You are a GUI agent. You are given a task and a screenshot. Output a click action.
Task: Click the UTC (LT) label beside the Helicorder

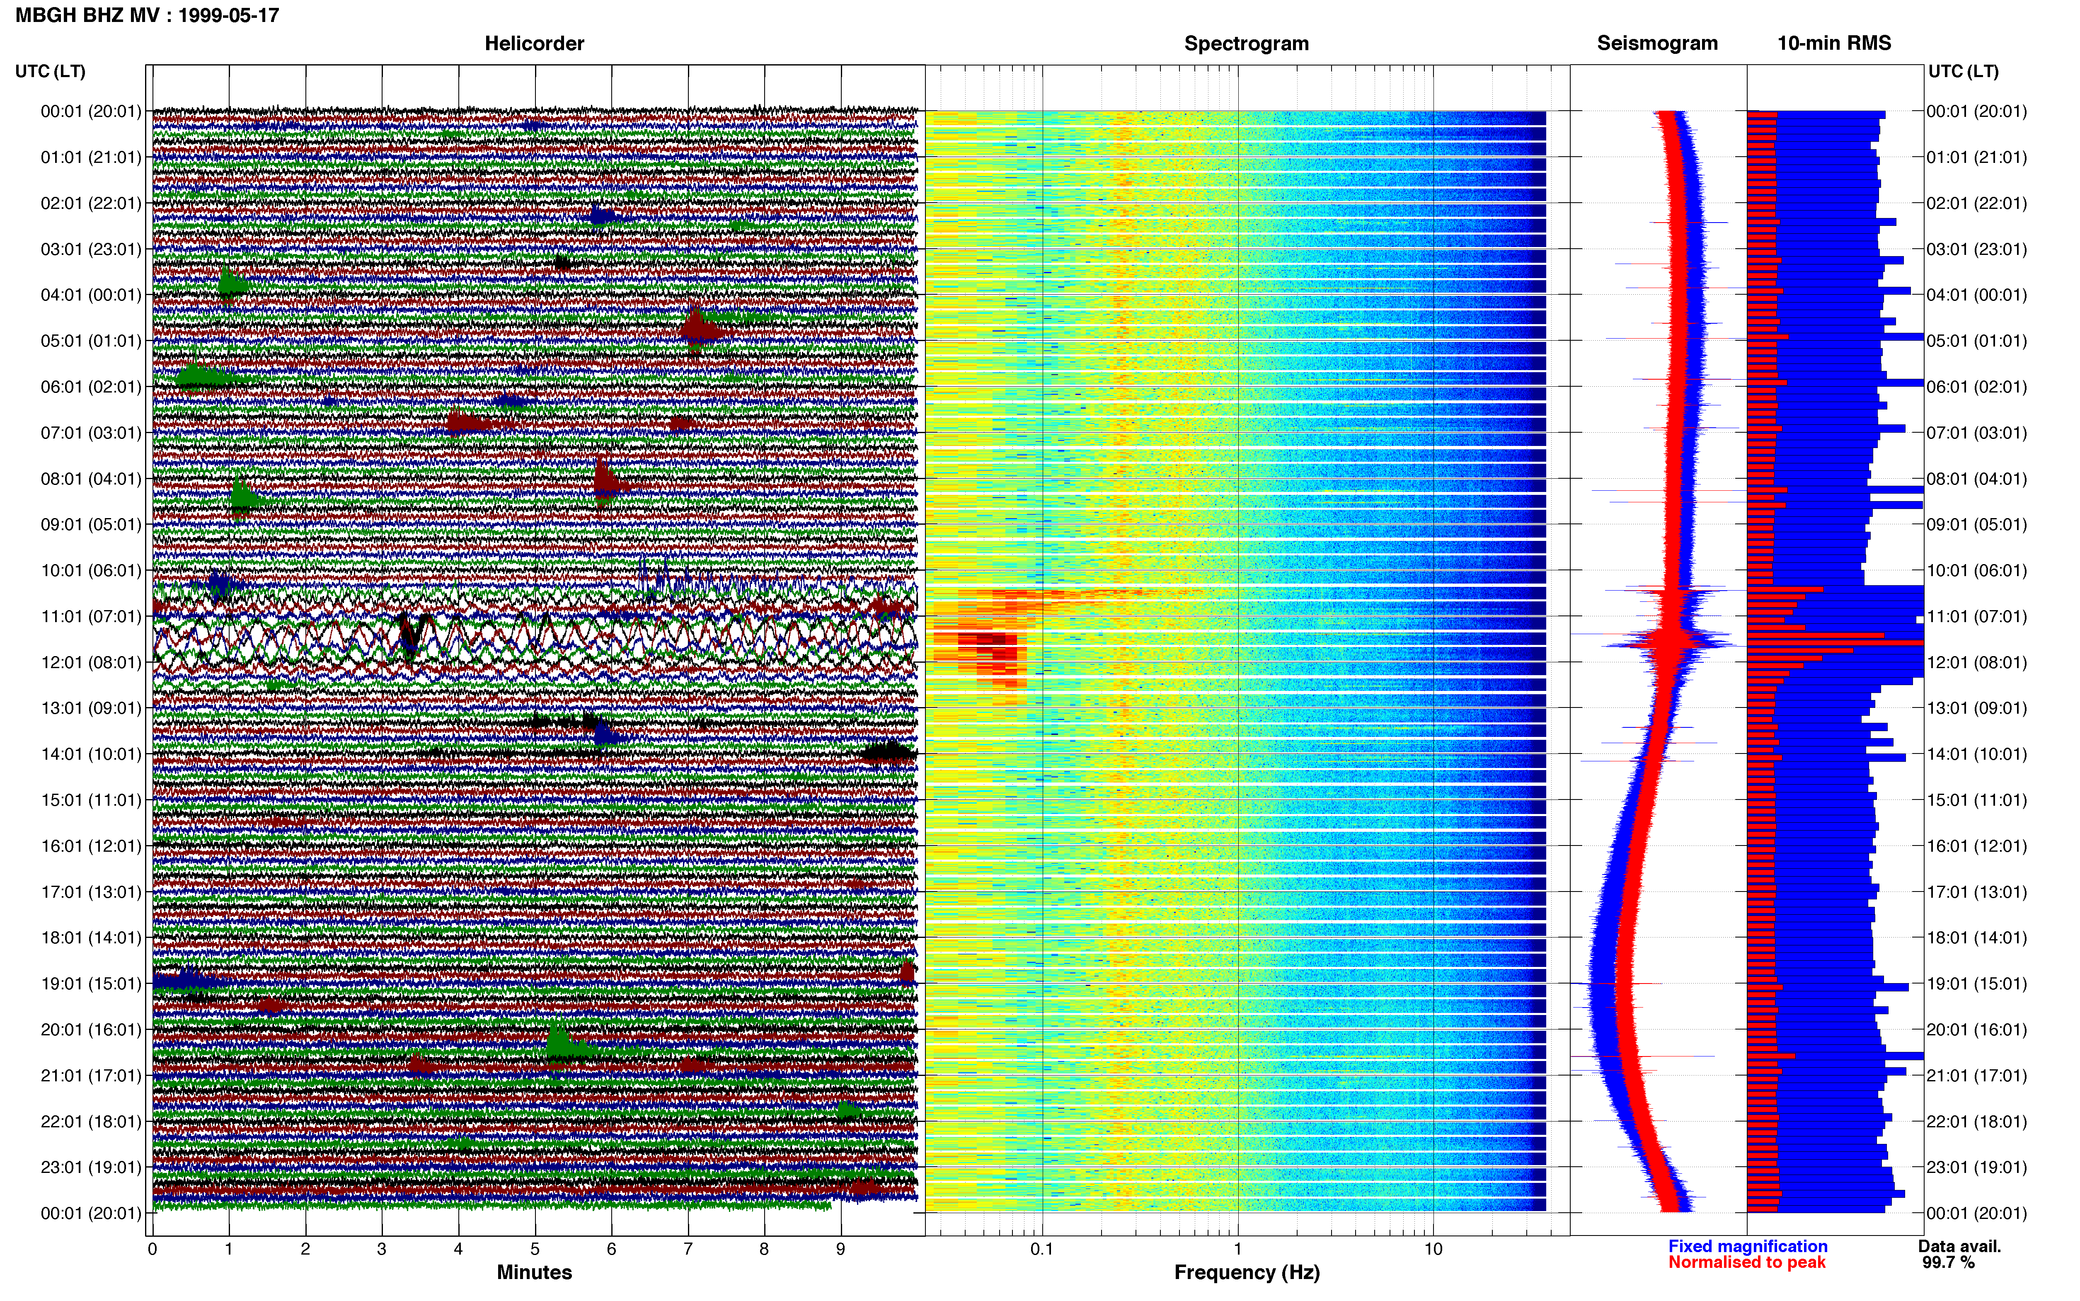tap(51, 71)
